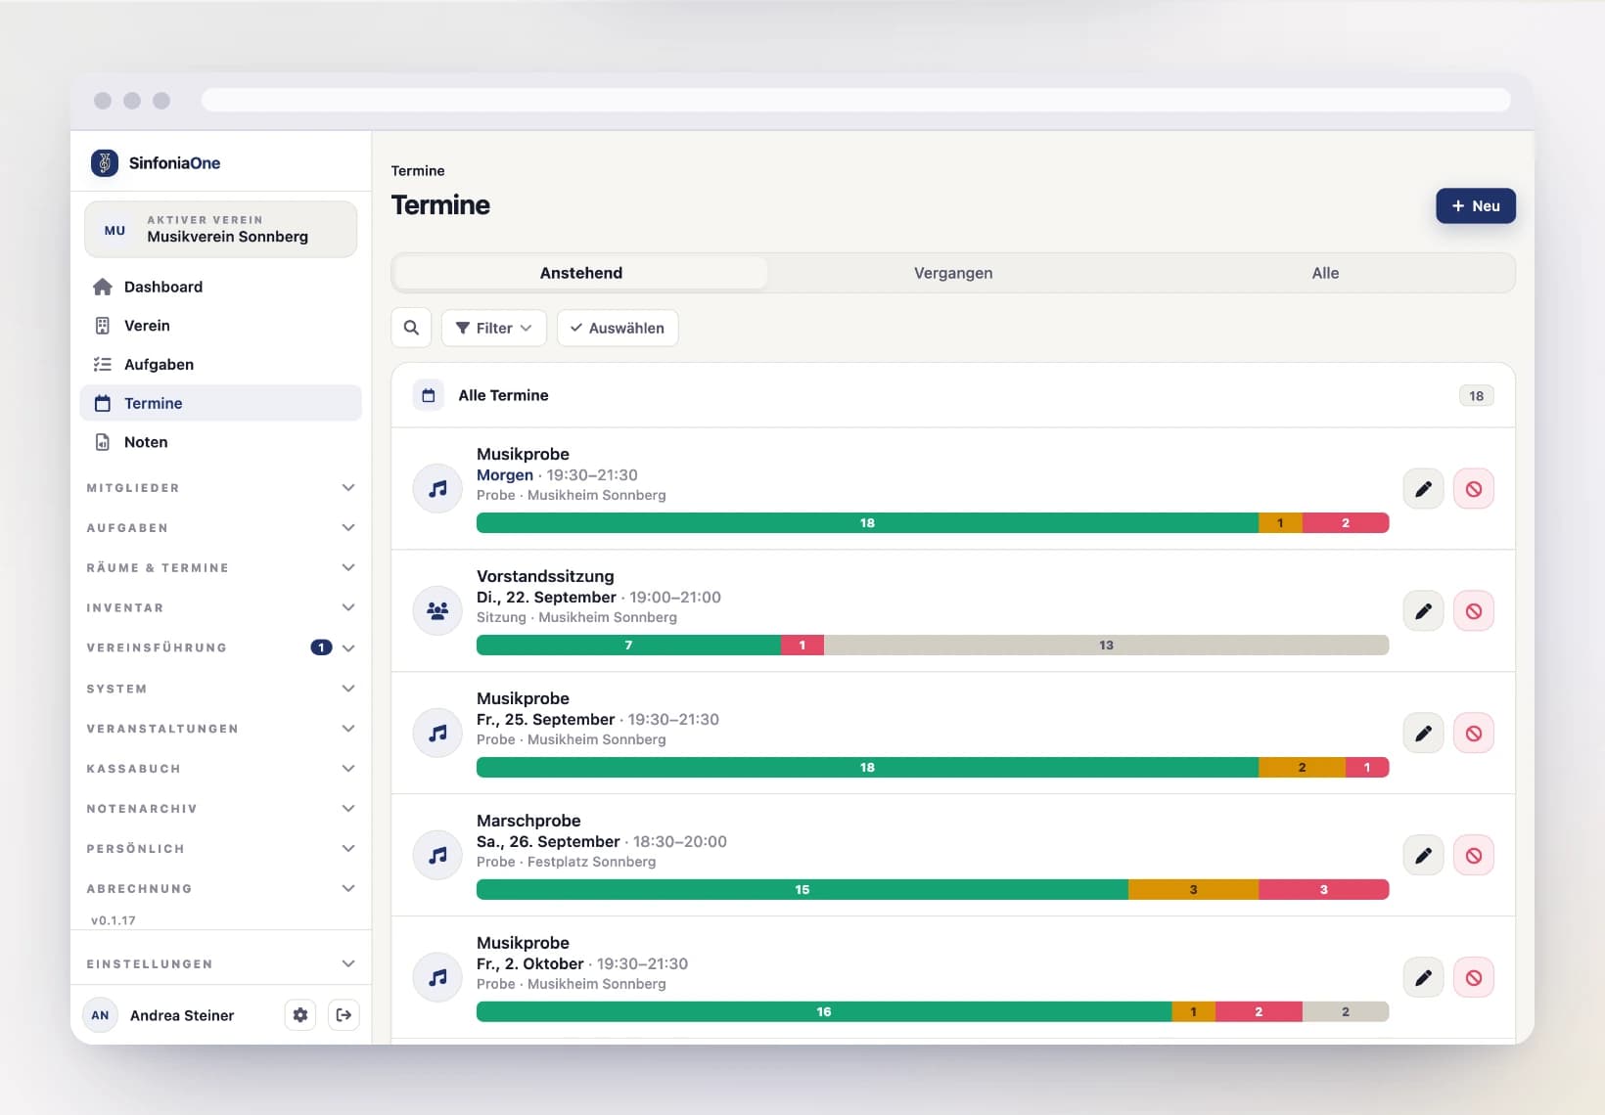The image size is (1605, 1115).
Task: Edit the Musikprobe on 25. September
Action: 1423,734
